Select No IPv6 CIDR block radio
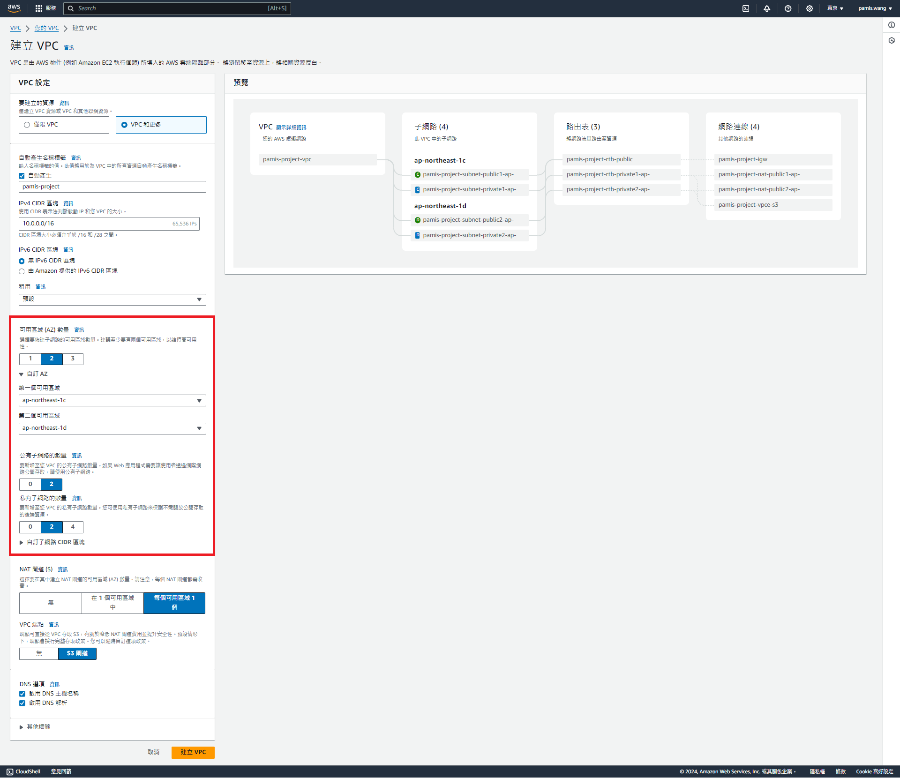This screenshot has width=900, height=778. (x=22, y=261)
